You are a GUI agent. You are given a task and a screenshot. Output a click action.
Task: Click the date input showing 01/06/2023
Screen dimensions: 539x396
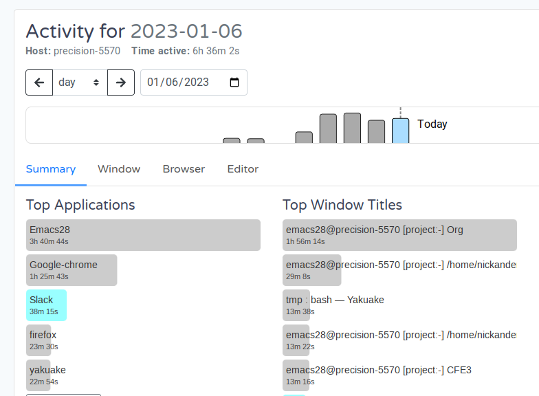point(179,82)
